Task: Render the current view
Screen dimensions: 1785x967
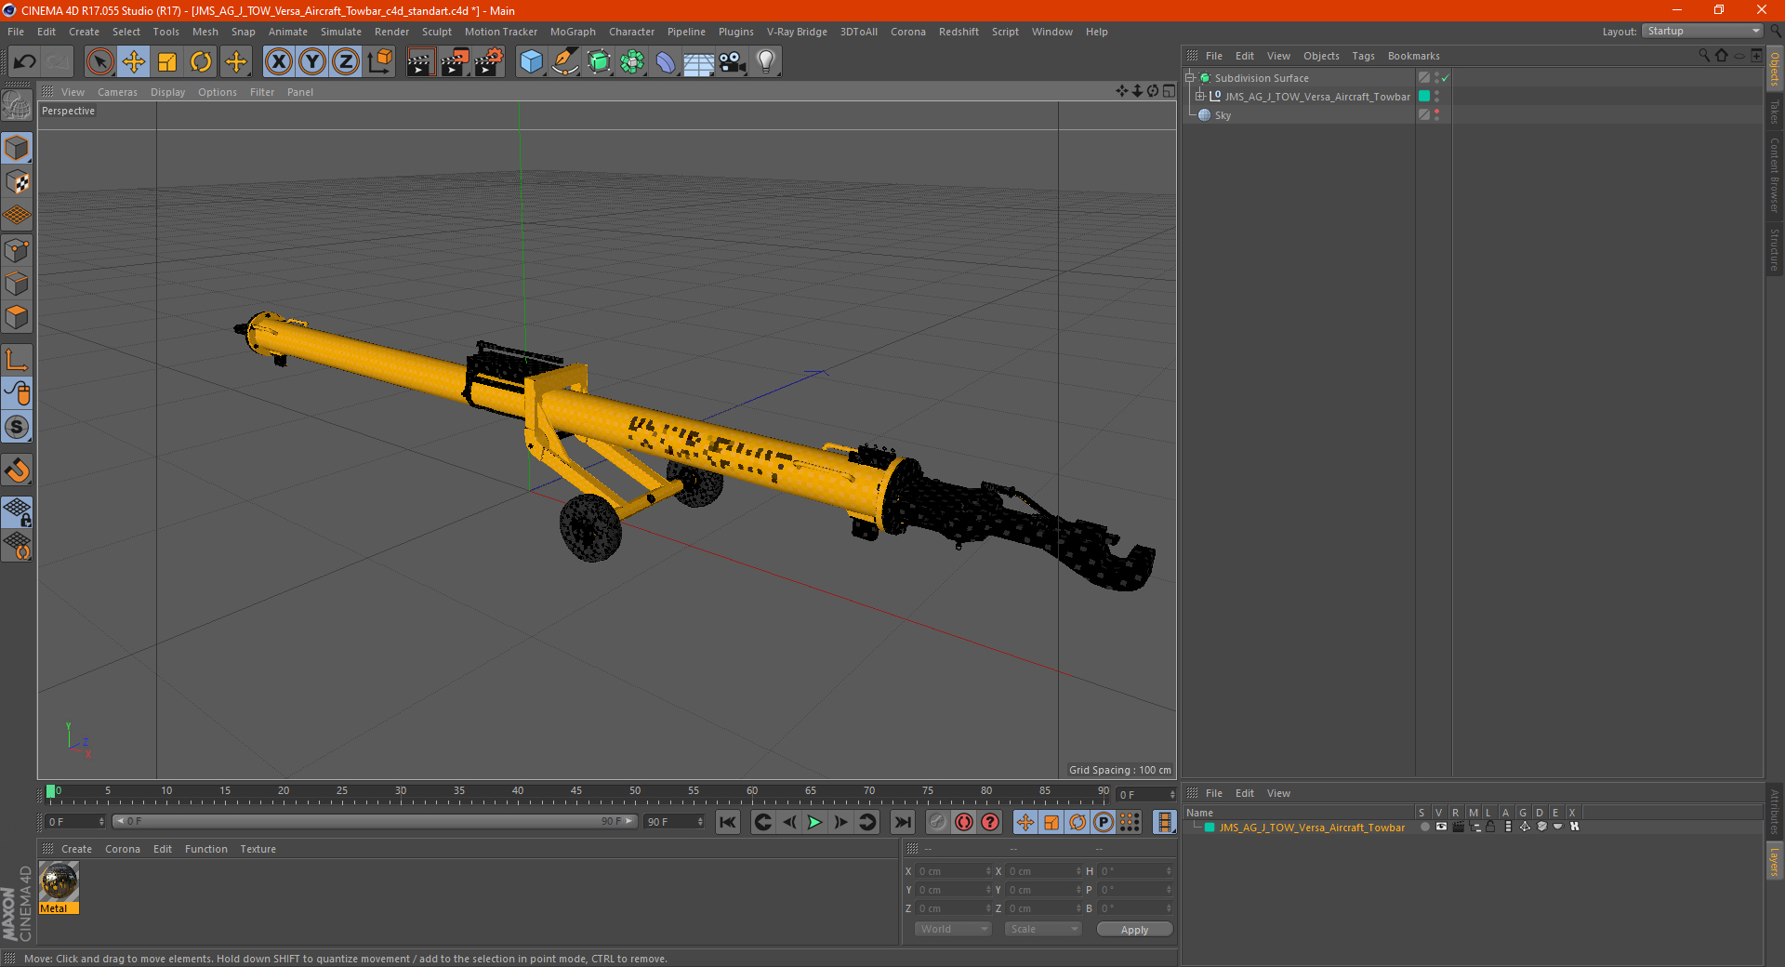Action: (x=420, y=62)
